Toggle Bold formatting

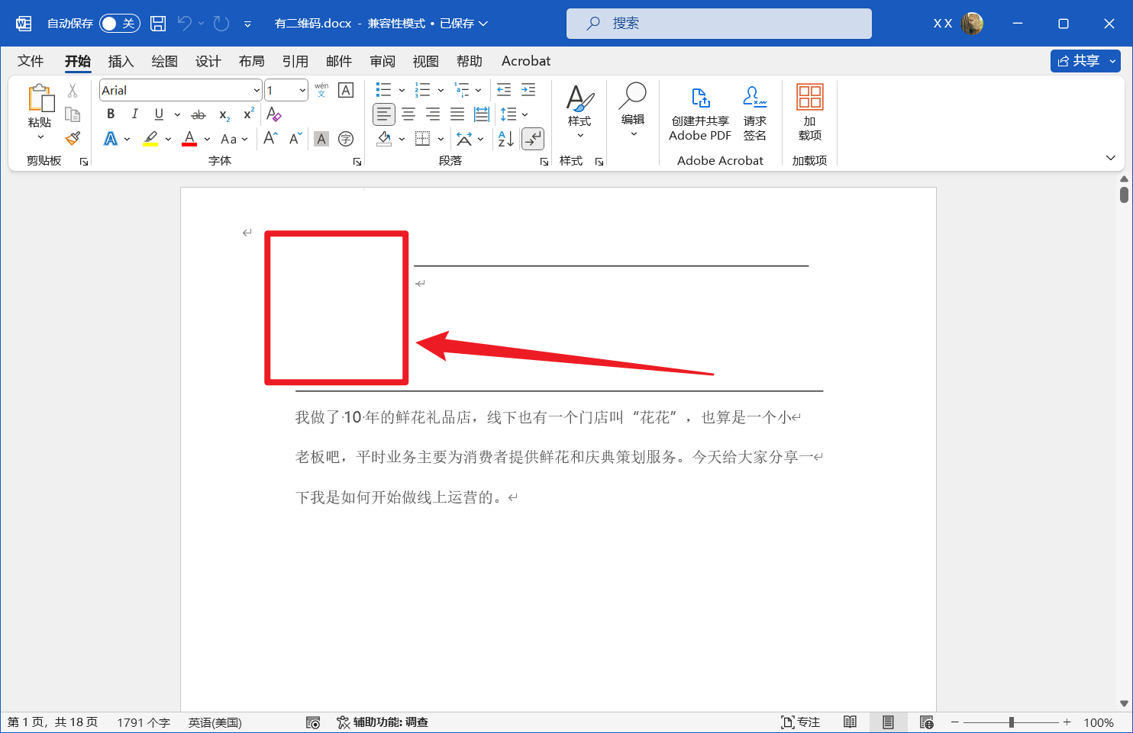(x=111, y=114)
